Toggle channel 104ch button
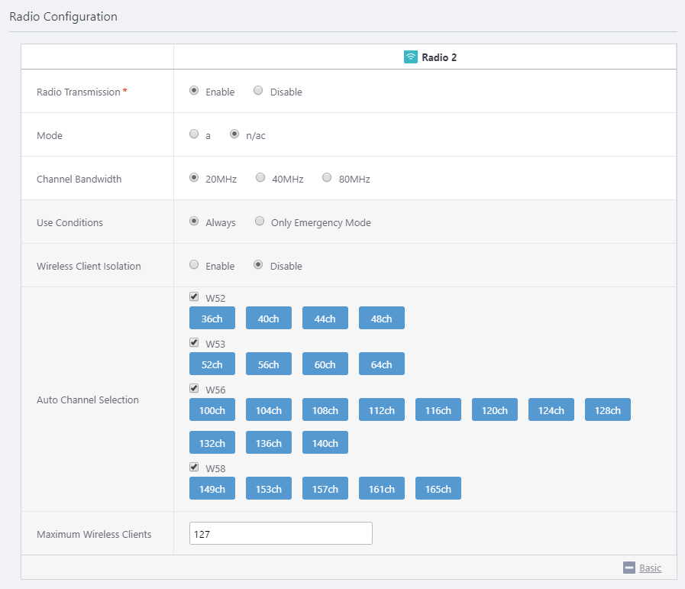 tap(269, 409)
